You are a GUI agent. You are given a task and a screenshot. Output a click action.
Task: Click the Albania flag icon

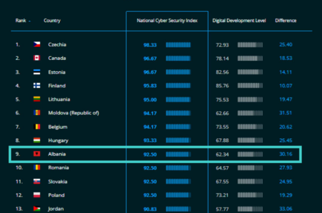37,154
